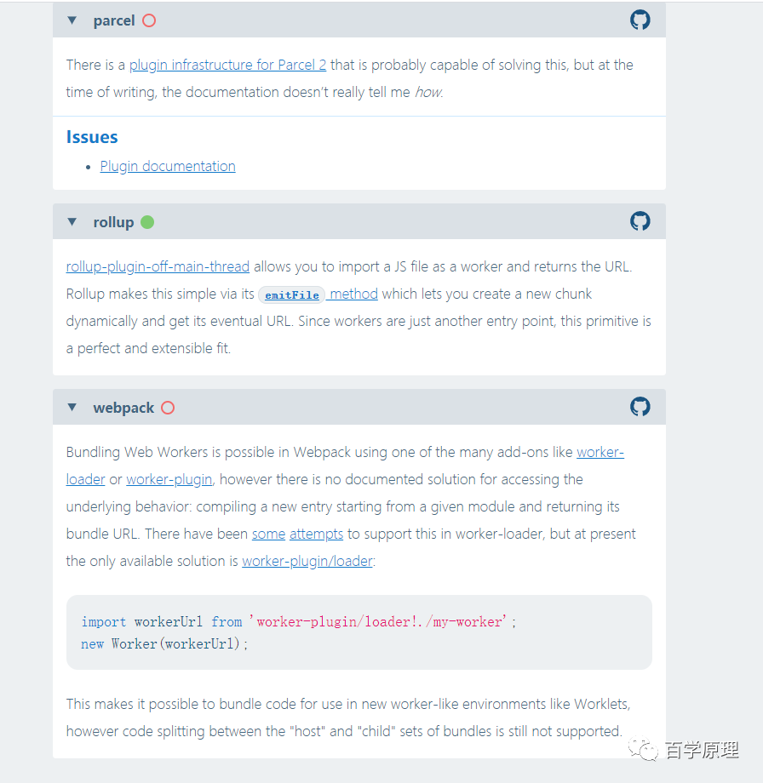Open the GitHub icon in webpack header
This screenshot has height=783, width=763.
640,407
